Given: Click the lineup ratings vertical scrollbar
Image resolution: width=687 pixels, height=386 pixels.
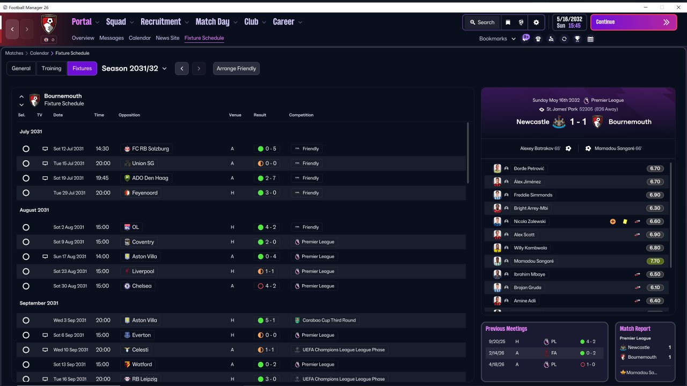Looking at the screenshot, I should click(x=671, y=214).
